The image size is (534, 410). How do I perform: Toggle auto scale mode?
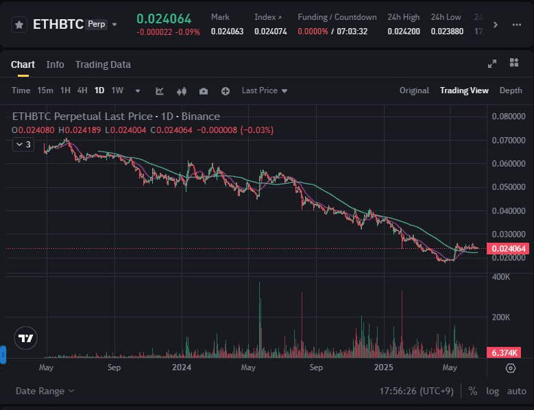click(517, 391)
